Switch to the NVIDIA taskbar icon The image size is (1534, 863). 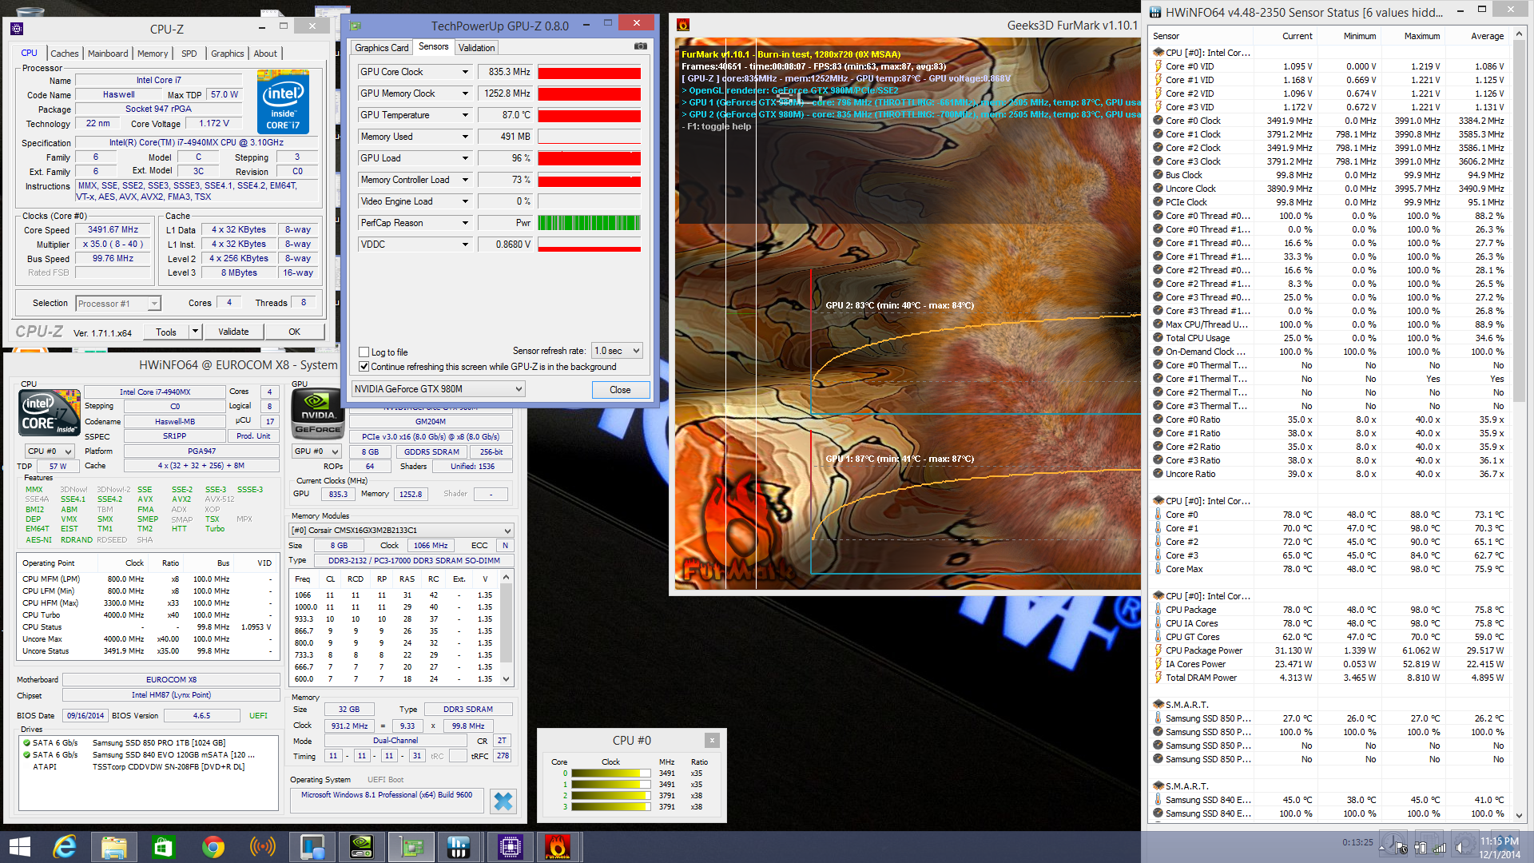361,846
